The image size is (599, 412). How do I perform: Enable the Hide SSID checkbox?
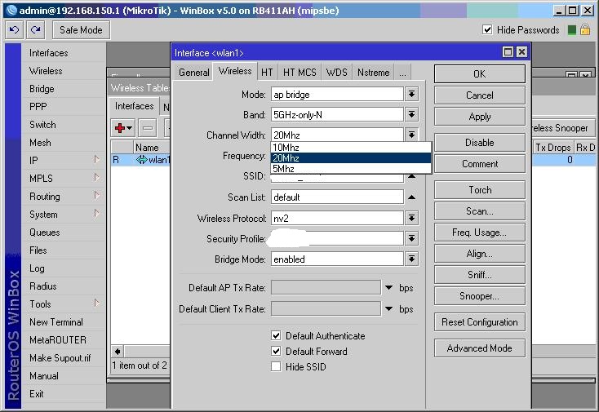tap(276, 366)
